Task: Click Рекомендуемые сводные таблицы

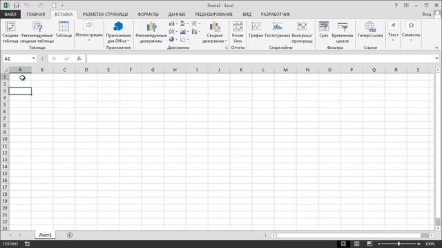Action: [37, 32]
